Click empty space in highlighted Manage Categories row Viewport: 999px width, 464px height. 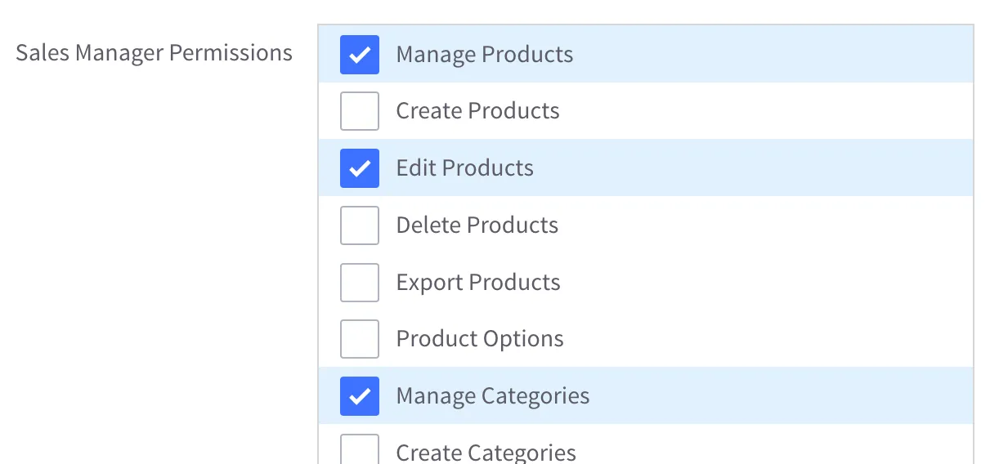pyautogui.click(x=777, y=396)
